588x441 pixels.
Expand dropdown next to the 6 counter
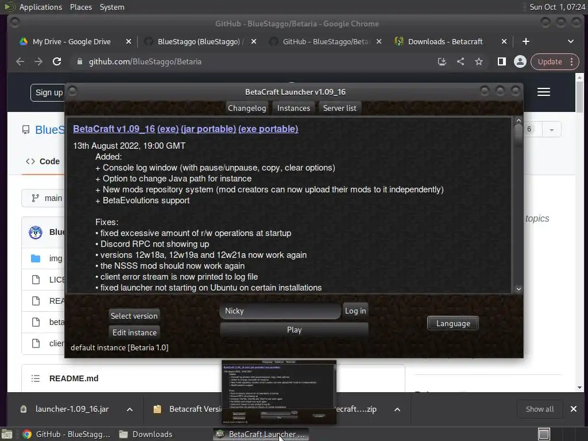(x=551, y=130)
